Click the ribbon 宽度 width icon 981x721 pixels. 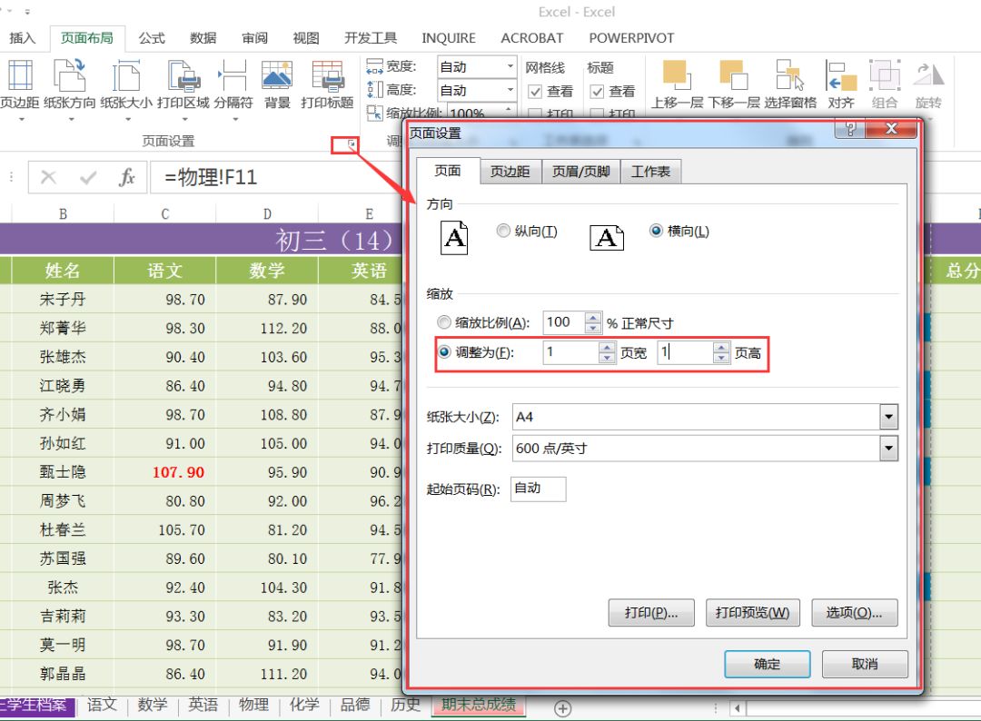374,66
